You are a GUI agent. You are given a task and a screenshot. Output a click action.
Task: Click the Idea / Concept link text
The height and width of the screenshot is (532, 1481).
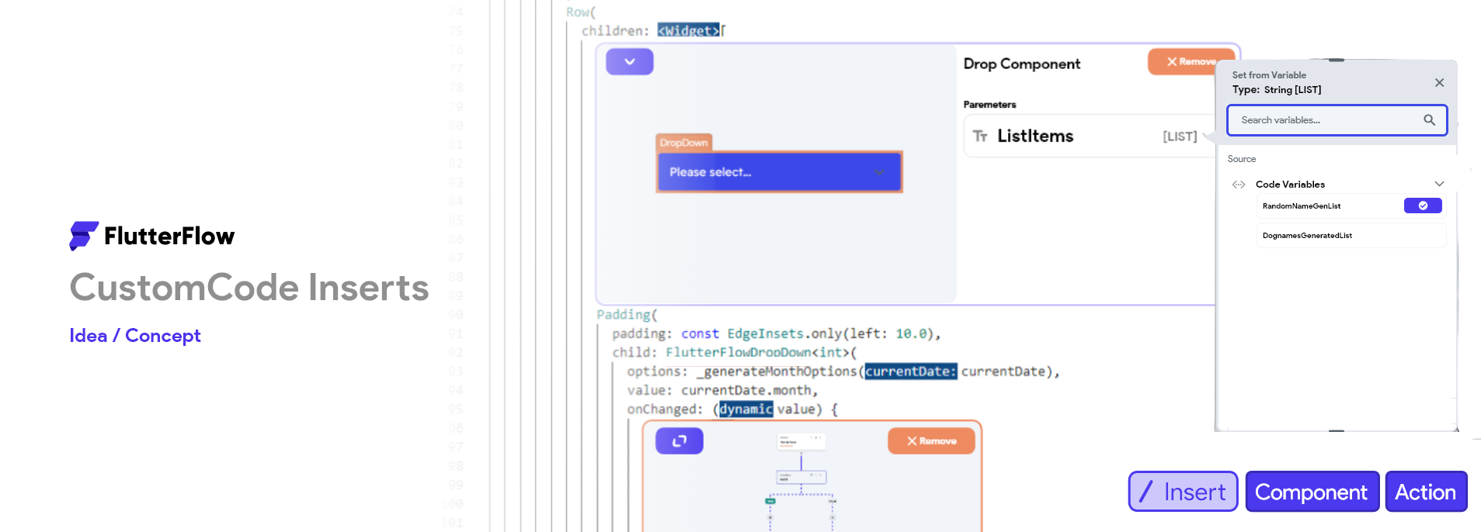[135, 336]
